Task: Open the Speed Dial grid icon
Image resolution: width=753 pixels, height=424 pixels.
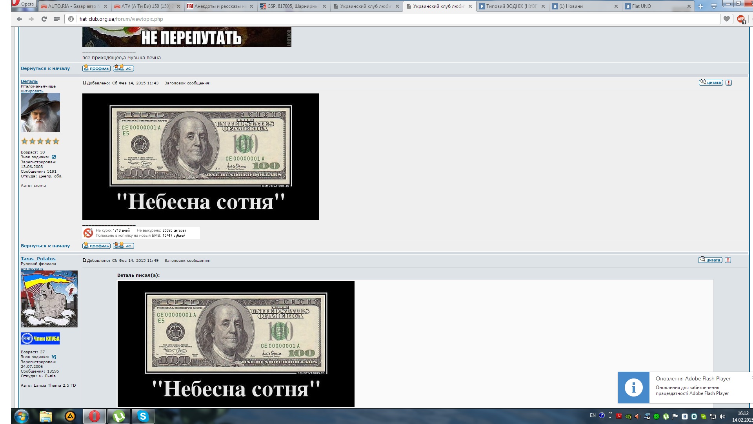Action: 57,19
